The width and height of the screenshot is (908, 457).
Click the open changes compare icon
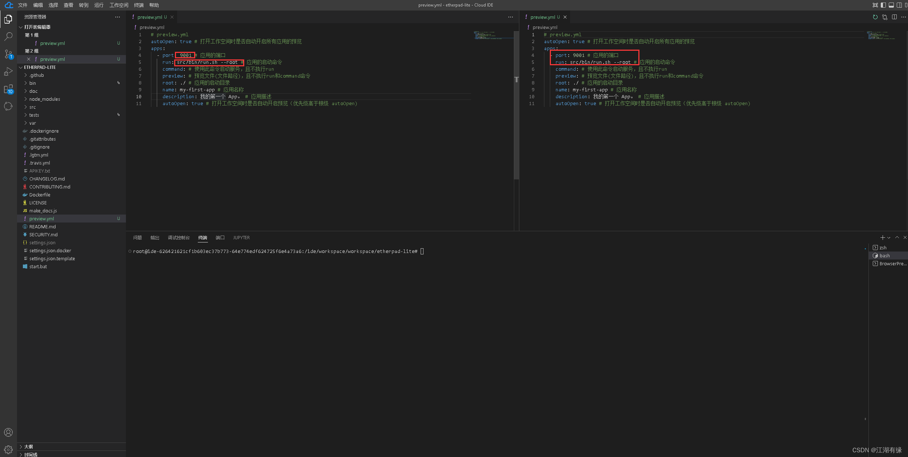tap(885, 17)
